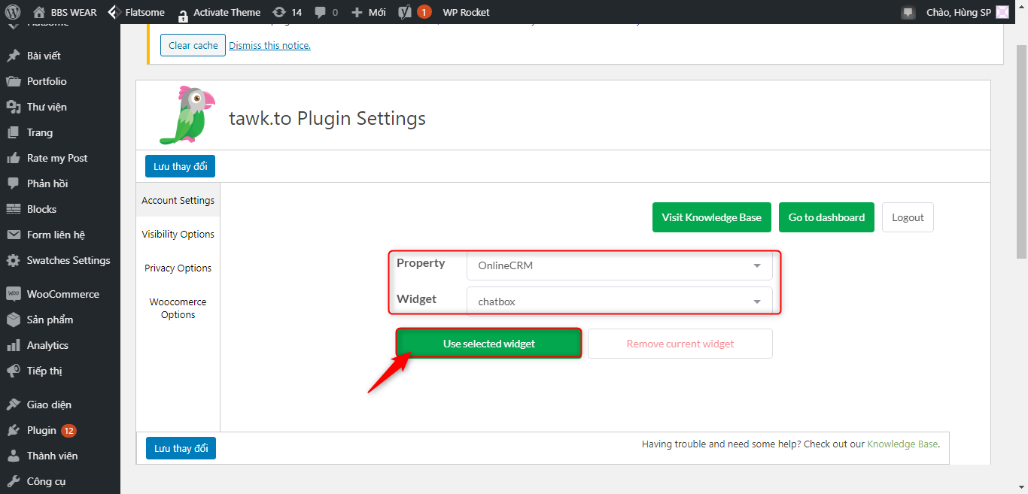Click the Use selected widget button
The image size is (1028, 494).
point(489,344)
